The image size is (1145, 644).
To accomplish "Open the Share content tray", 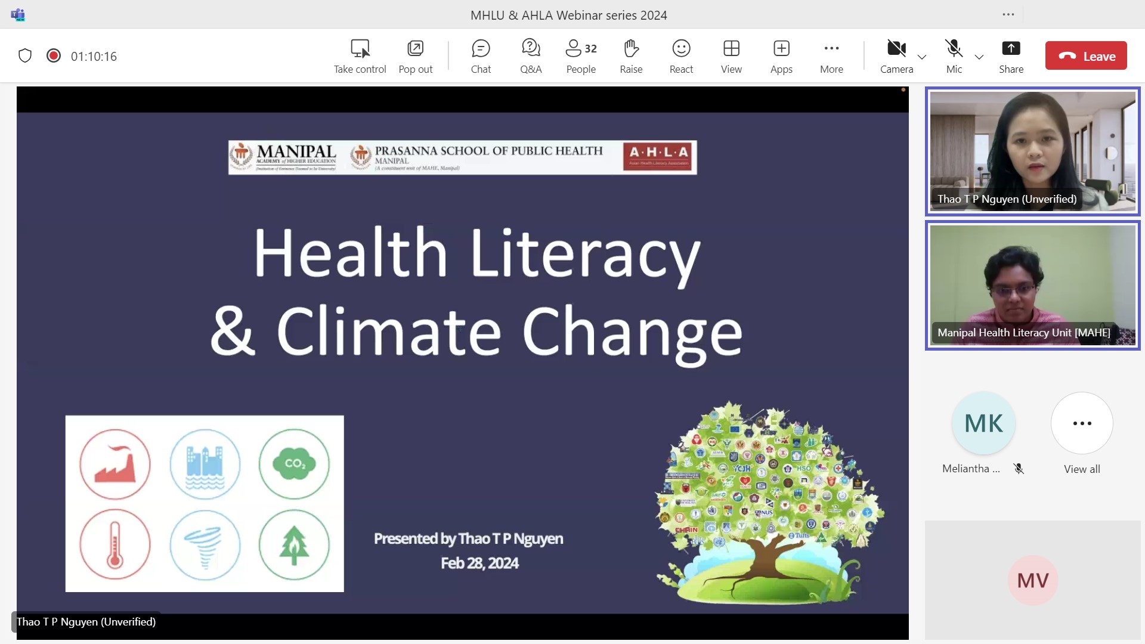I will coord(1011,56).
